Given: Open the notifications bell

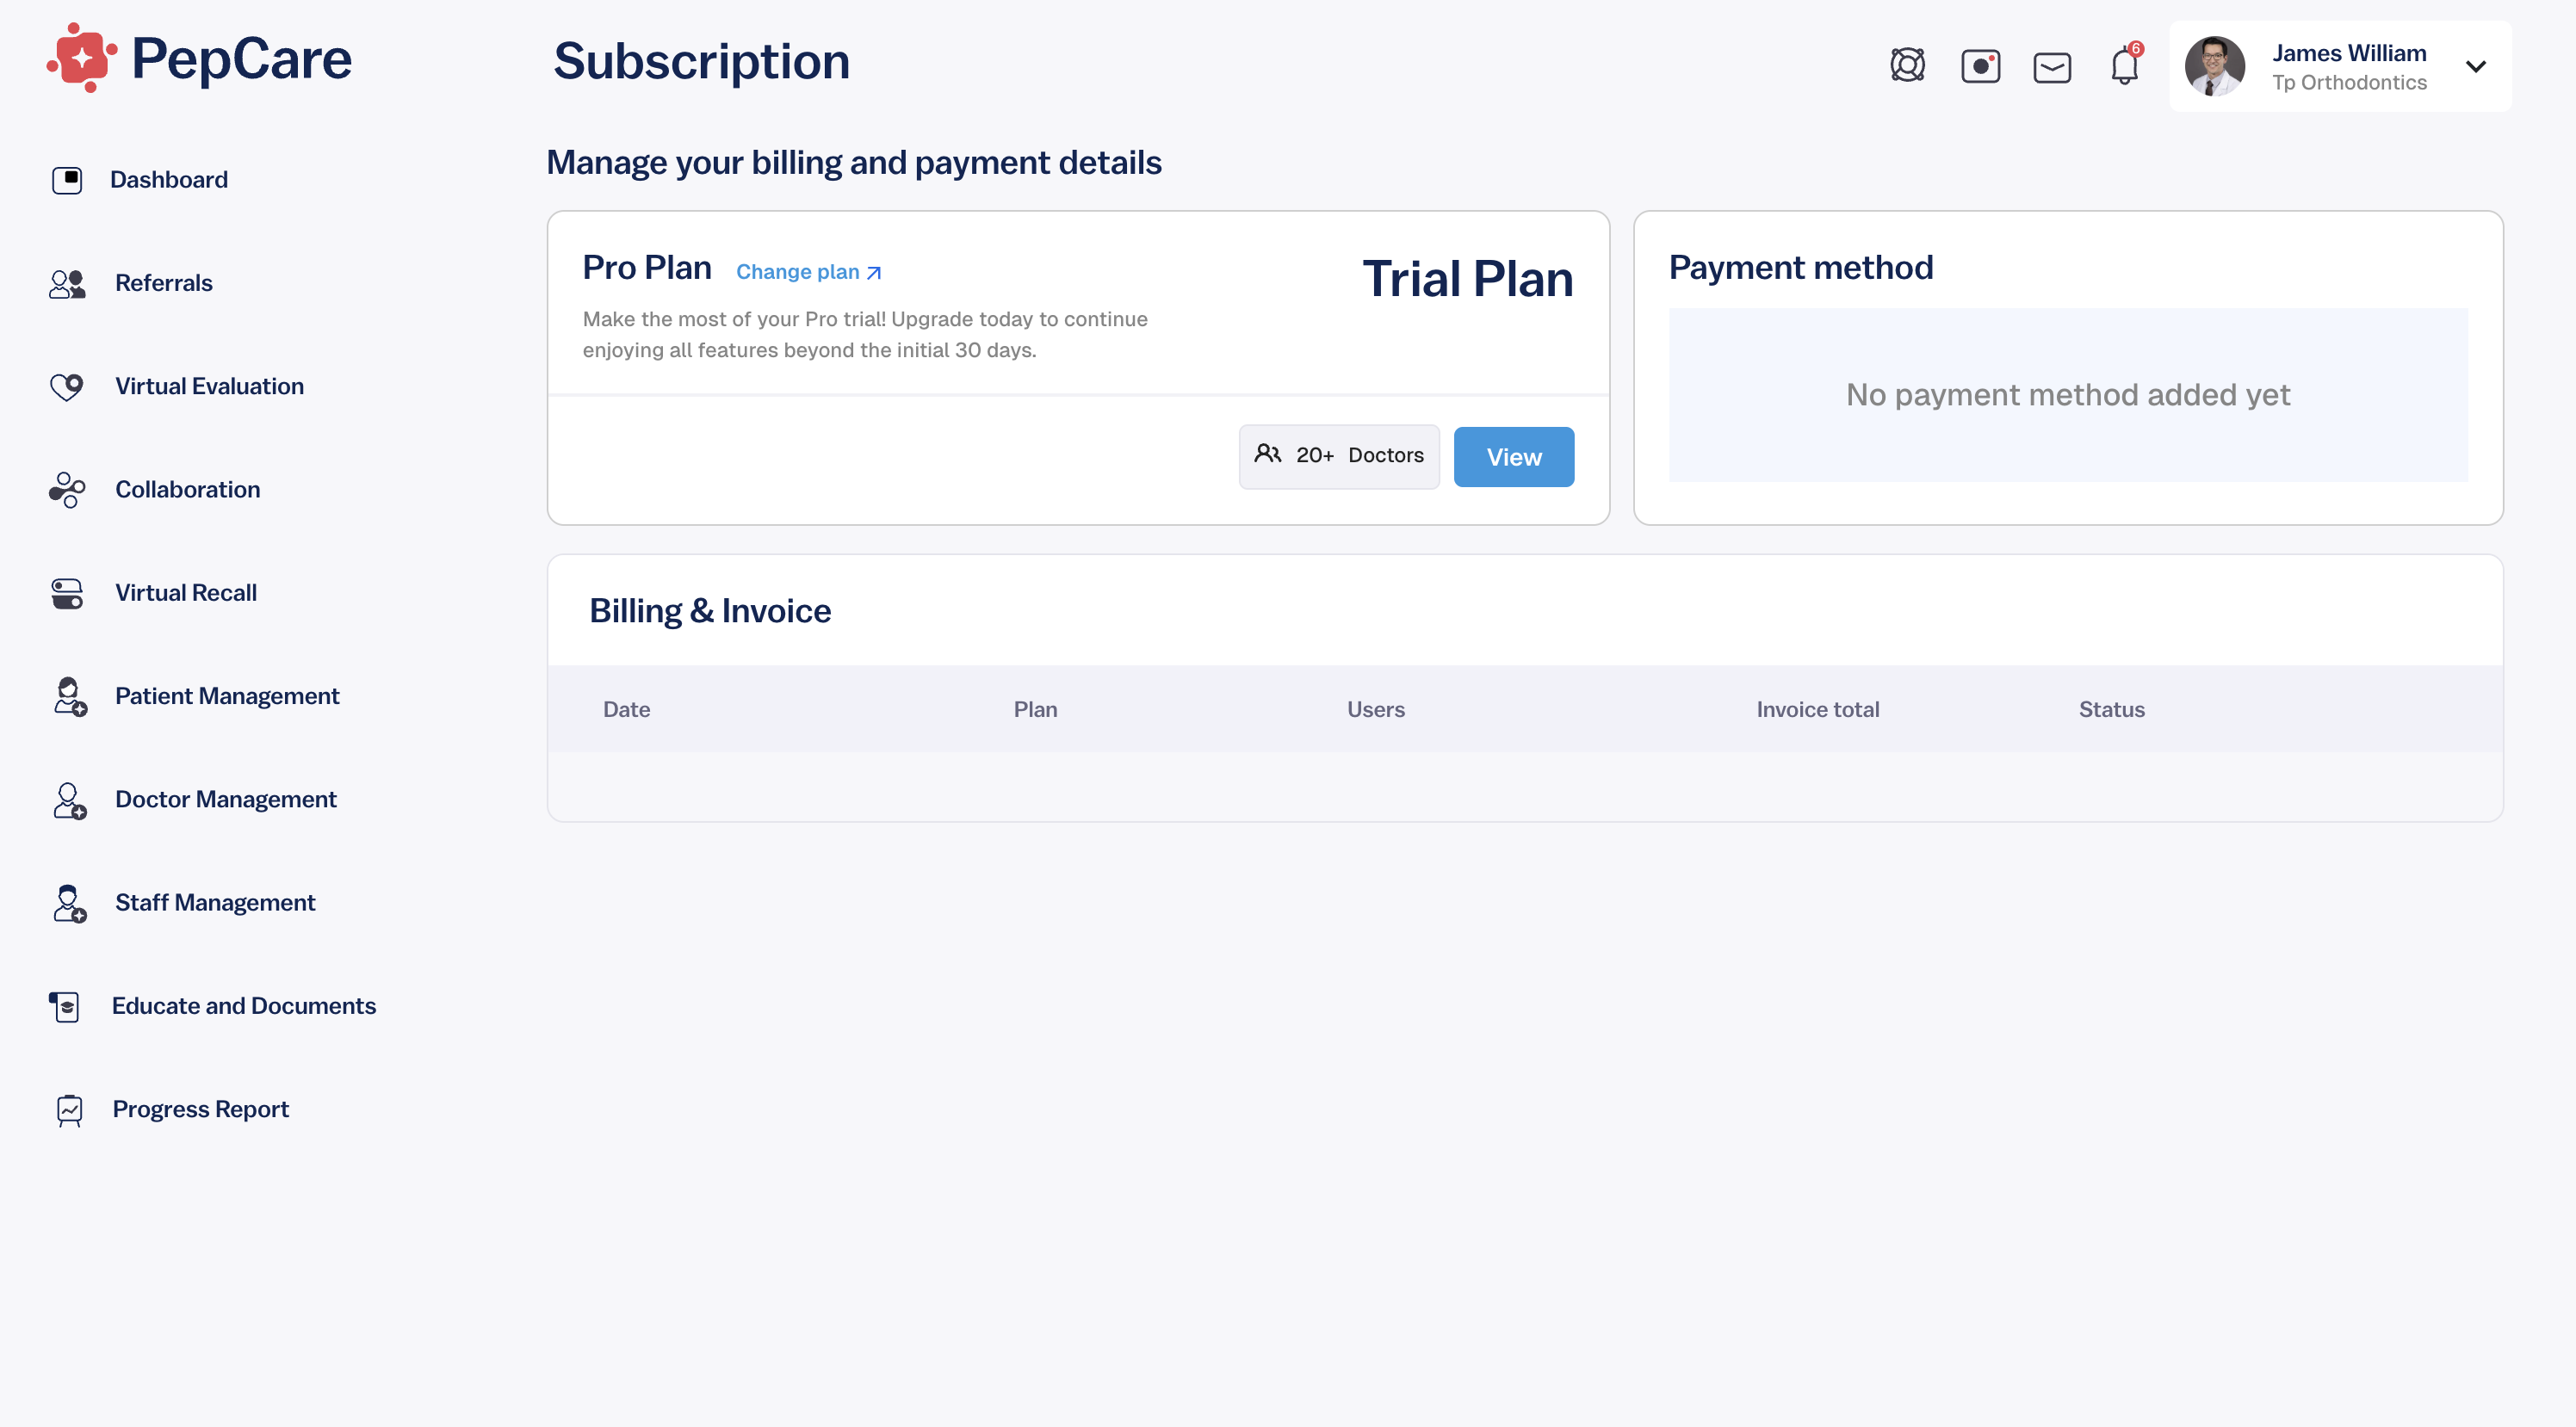Looking at the screenshot, I should pyautogui.click(x=2125, y=65).
